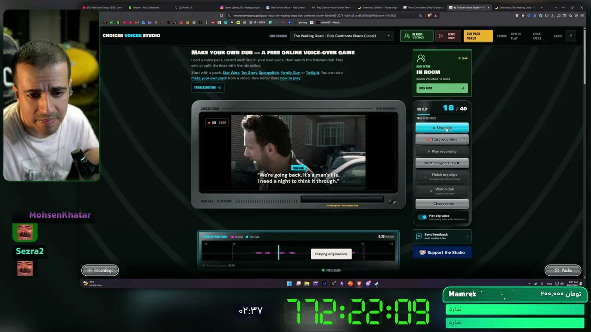Viewport: 591px width, 332px height.
Task: Click the Choicer Voicer Studio logo
Action: tap(131, 36)
